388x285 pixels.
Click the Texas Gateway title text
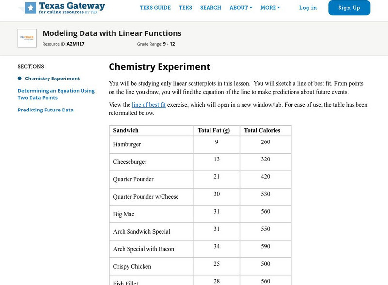(x=72, y=6)
